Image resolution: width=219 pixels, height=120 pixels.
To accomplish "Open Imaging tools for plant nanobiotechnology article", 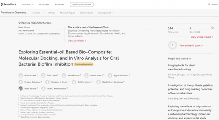I will tap(185, 67).
